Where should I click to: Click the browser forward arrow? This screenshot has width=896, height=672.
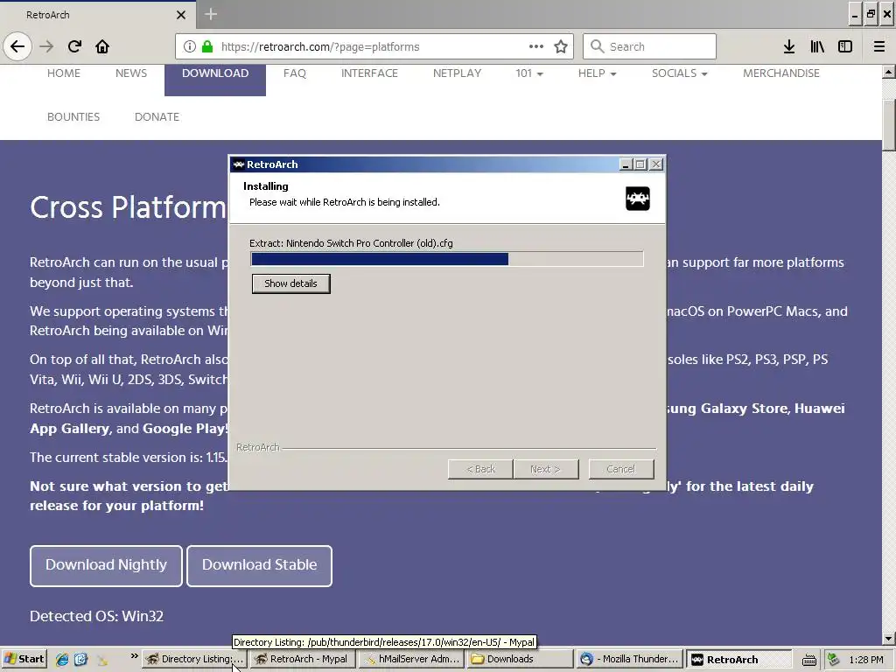pyautogui.click(x=46, y=46)
